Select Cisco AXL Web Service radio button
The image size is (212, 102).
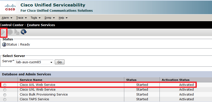[x=5, y=85]
